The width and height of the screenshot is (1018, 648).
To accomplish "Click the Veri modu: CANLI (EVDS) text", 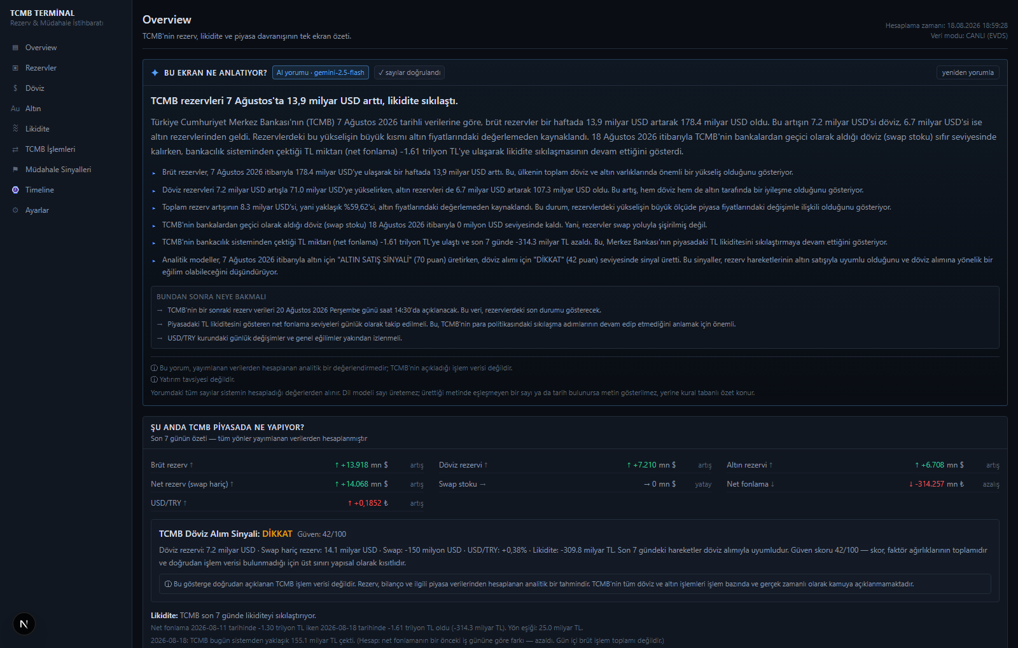I will click(x=969, y=36).
